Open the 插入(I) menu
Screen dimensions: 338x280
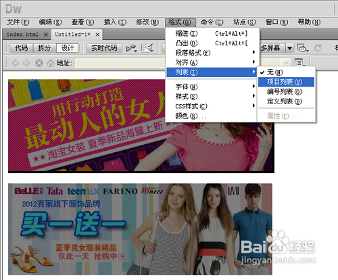(115, 22)
